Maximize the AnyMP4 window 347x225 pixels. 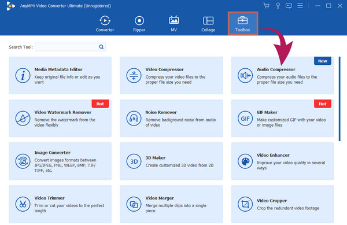click(328, 6)
